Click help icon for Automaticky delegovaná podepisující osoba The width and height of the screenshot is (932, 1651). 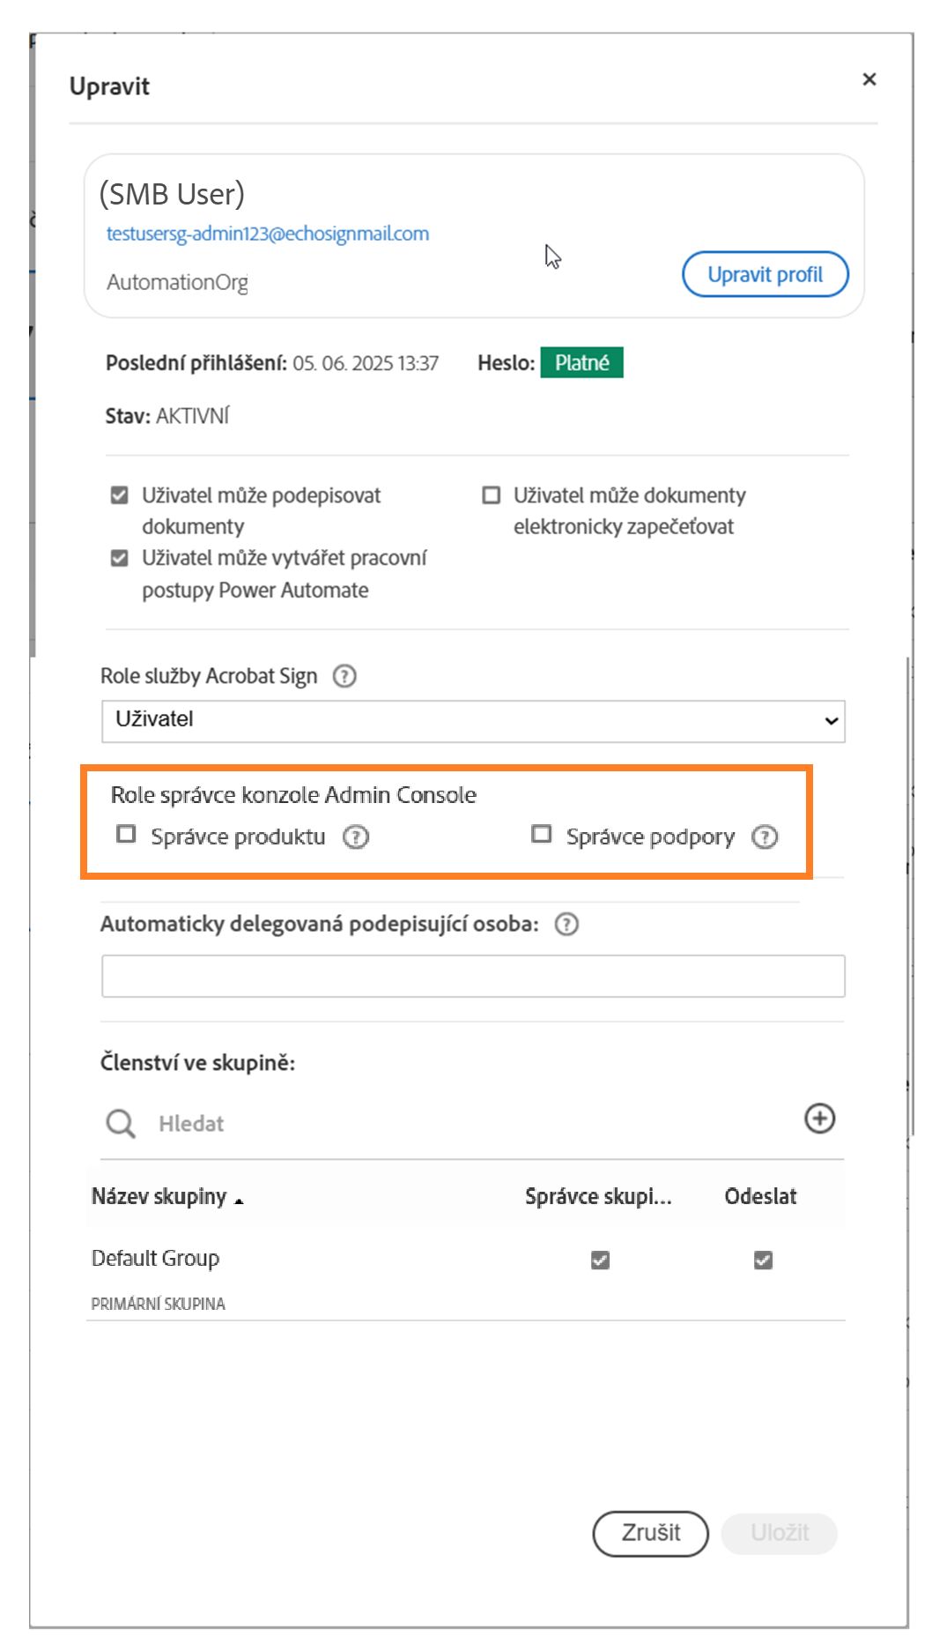coord(566,924)
